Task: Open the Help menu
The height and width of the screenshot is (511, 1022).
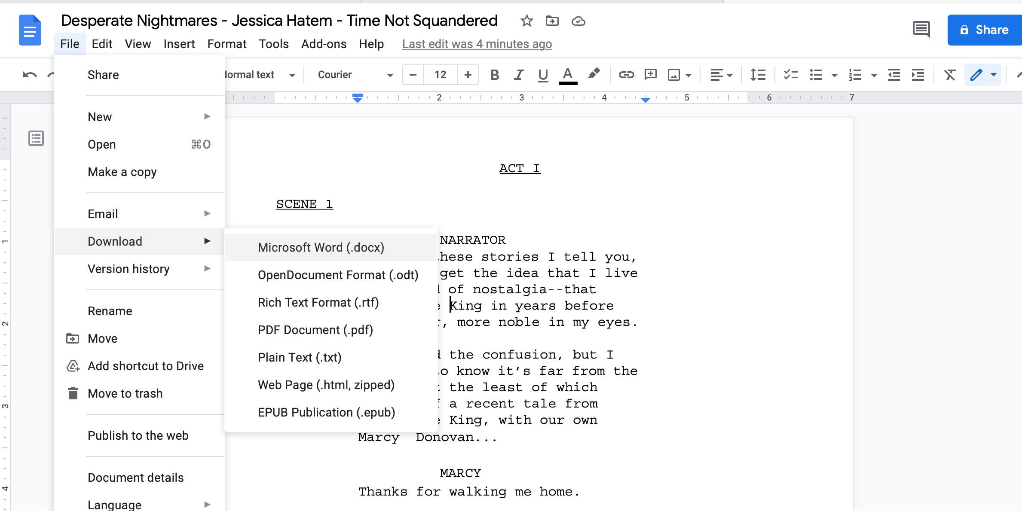Action: point(371,44)
